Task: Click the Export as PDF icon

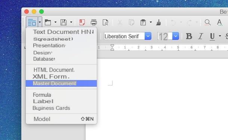Action: (x=82, y=22)
